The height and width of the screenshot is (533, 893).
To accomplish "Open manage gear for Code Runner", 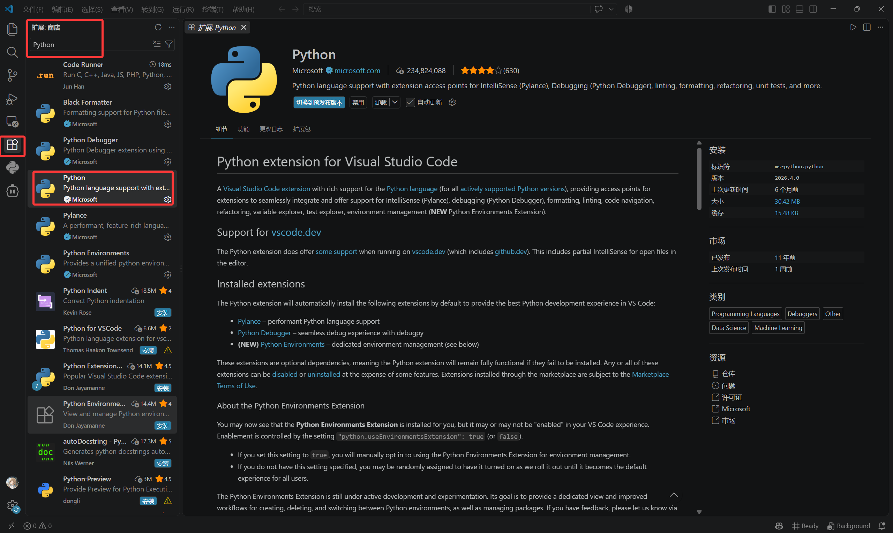I will [168, 87].
